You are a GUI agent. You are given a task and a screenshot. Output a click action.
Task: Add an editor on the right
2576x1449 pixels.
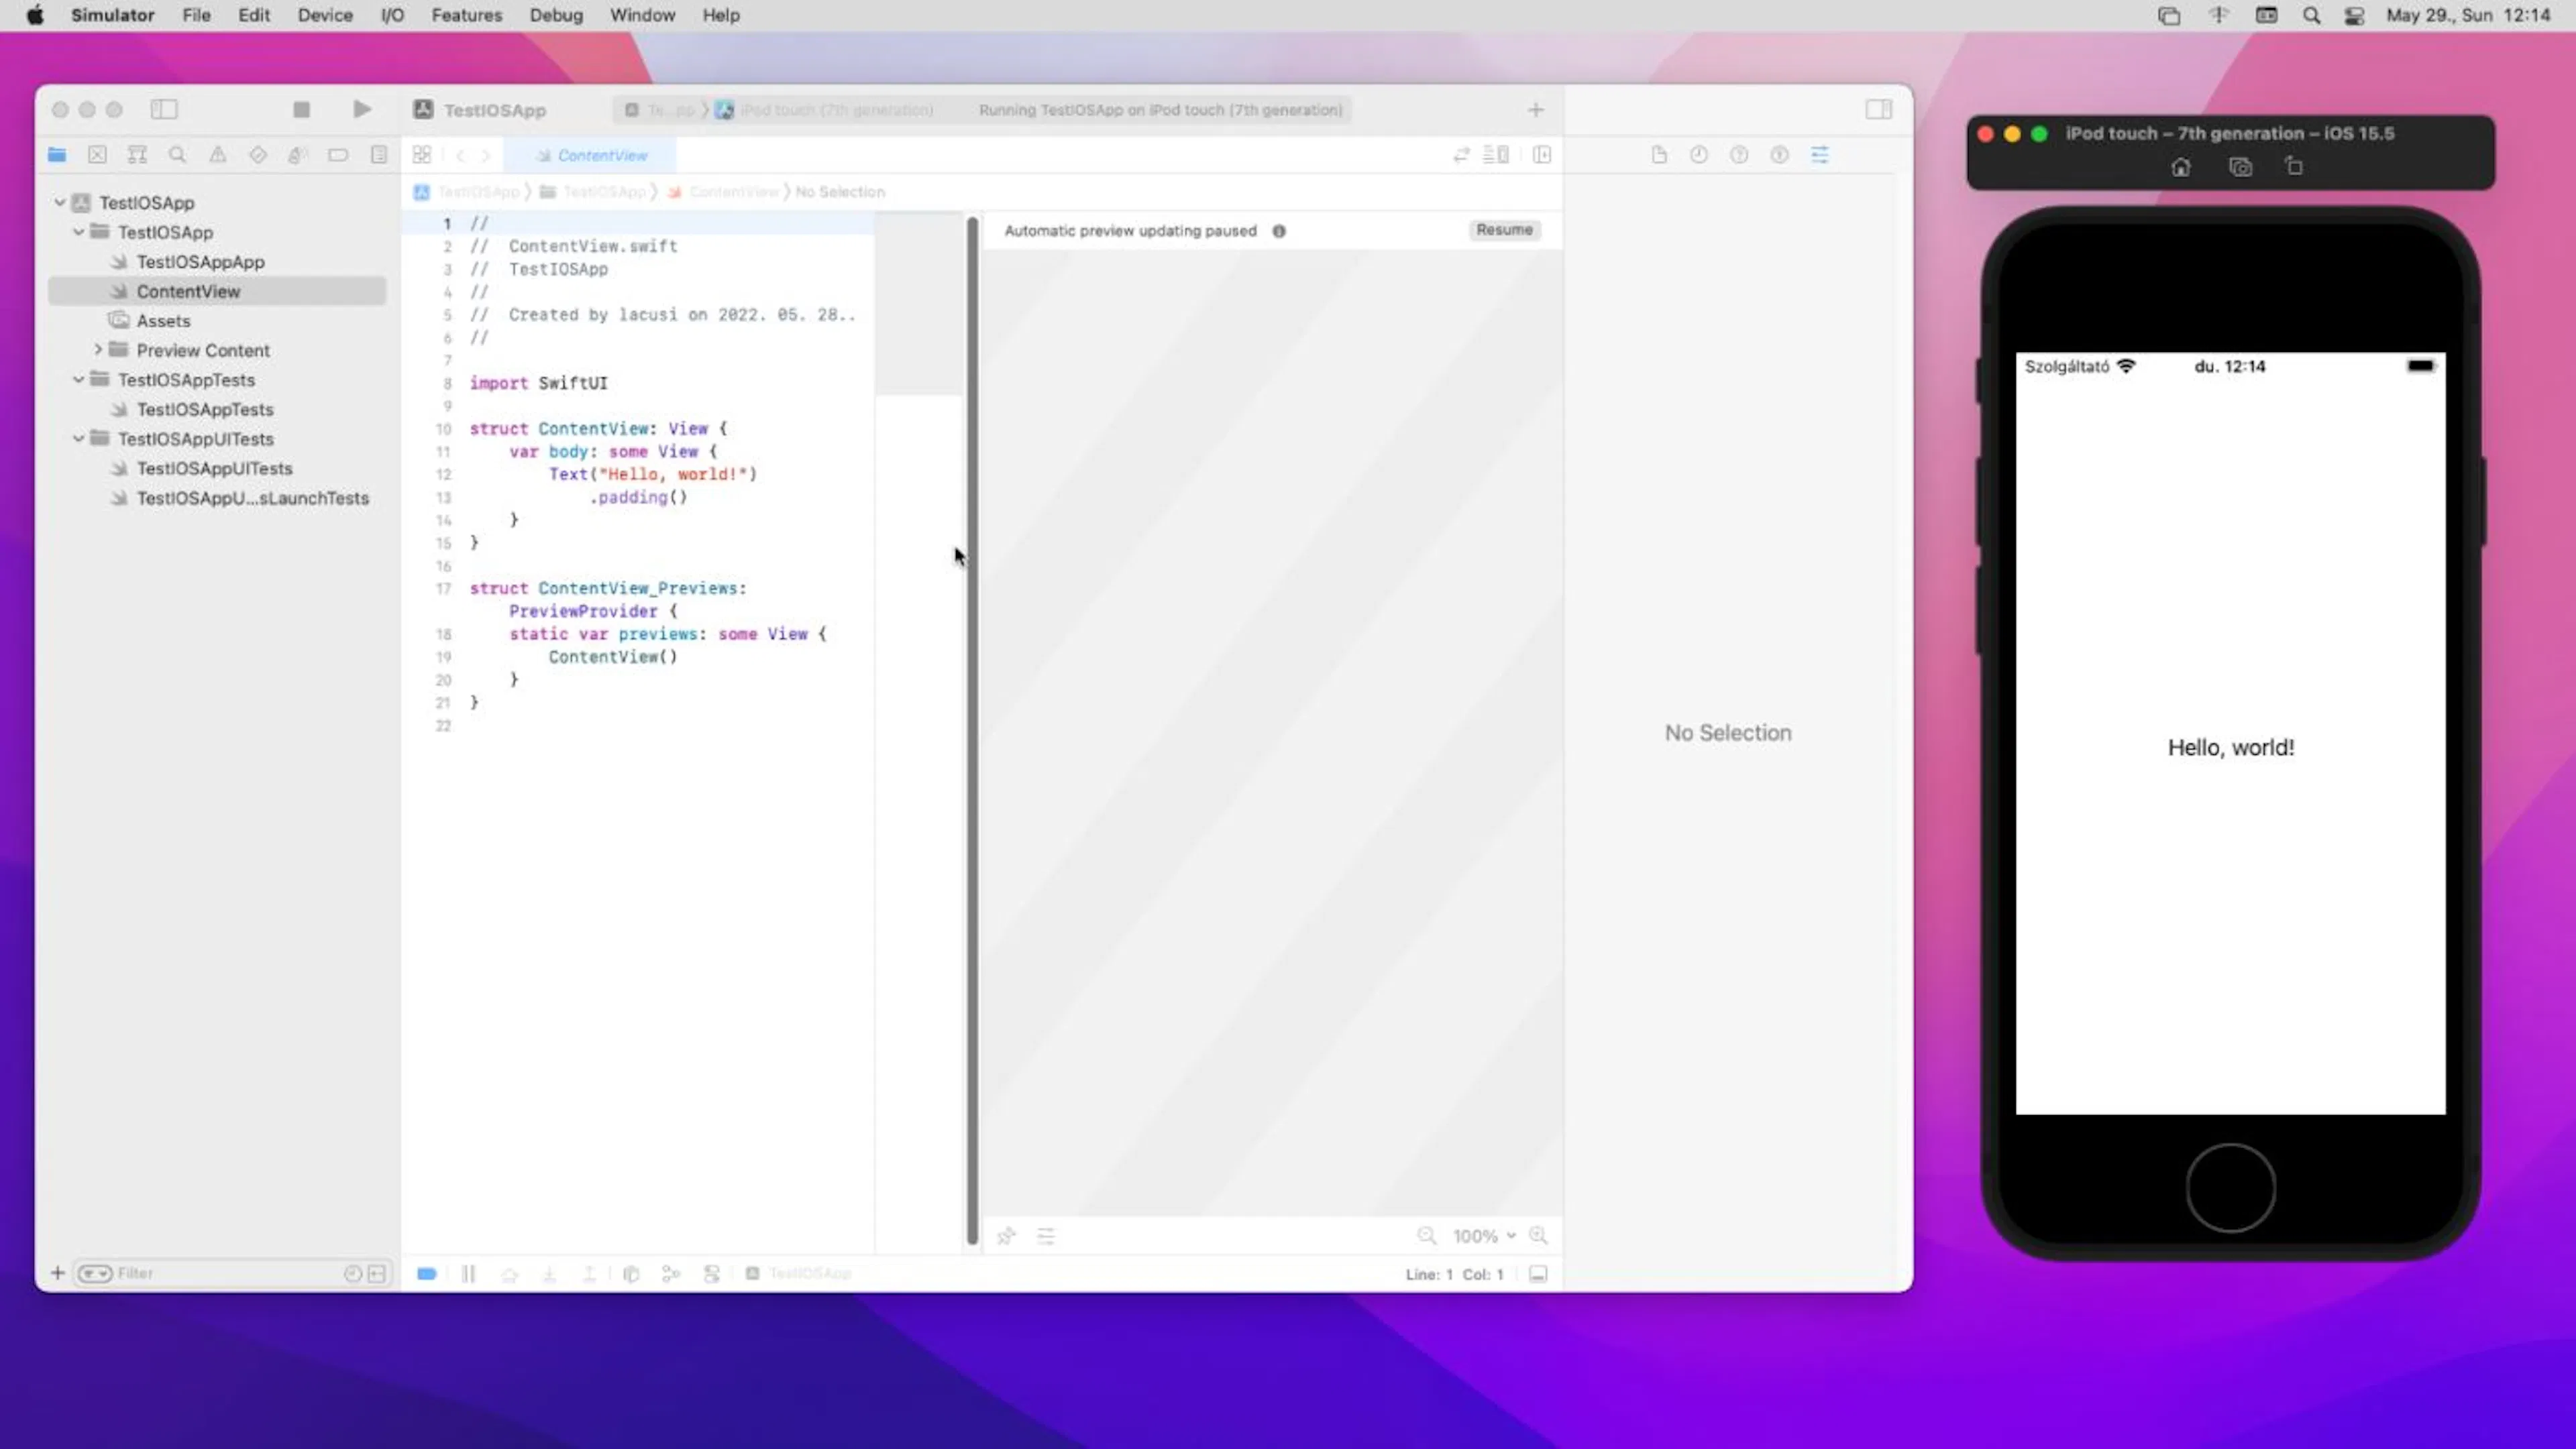[1542, 155]
